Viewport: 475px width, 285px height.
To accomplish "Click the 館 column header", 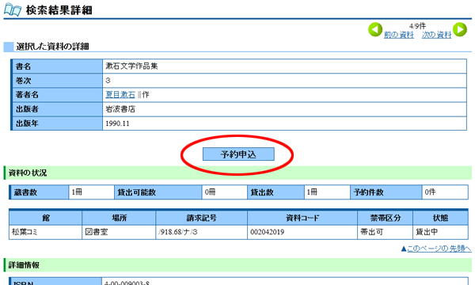I will pos(46,218).
